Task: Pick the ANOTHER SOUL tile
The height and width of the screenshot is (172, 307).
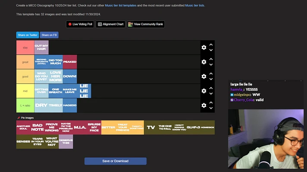Action: pos(23,127)
